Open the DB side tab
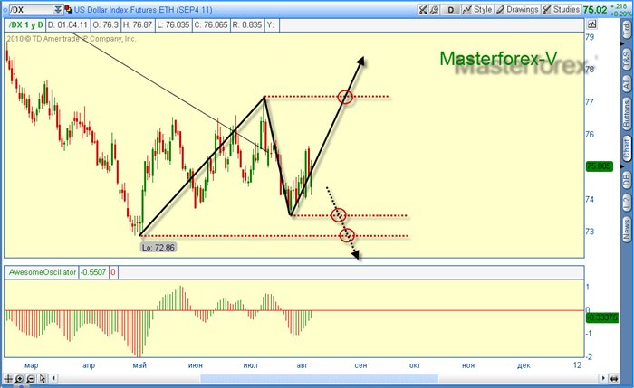The image size is (634, 388). tap(627, 179)
